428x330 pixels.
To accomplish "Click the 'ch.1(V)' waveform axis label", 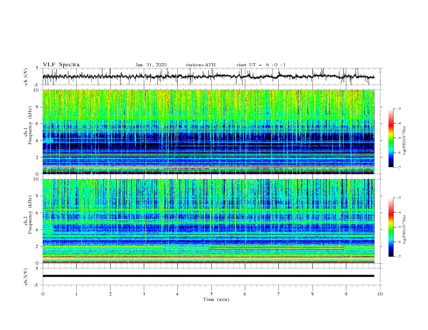I will coord(26,77).
